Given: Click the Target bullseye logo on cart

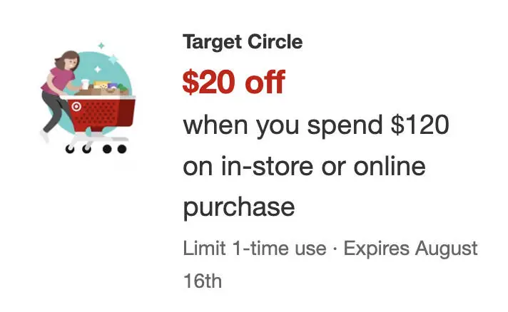Looking at the screenshot, I should pos(77,107).
